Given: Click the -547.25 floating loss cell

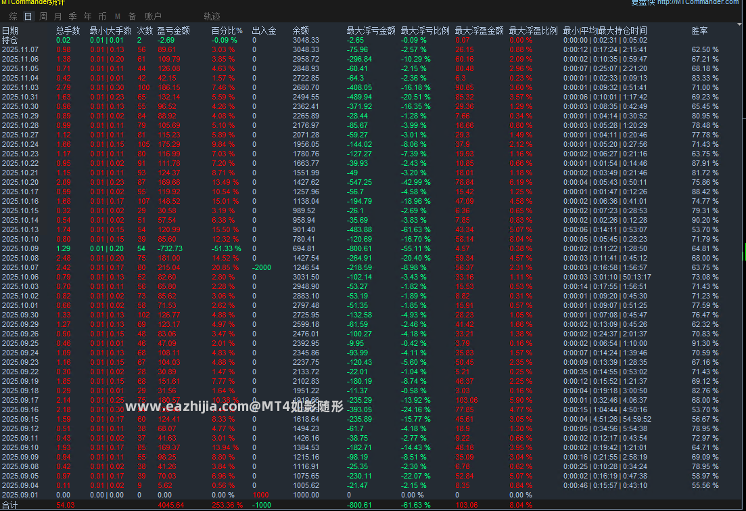Looking at the screenshot, I should pos(359,182).
